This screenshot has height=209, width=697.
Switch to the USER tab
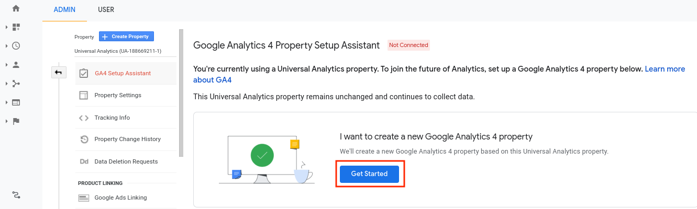(106, 9)
